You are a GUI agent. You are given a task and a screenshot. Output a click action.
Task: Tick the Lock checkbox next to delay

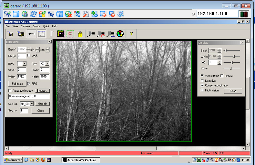29,55
